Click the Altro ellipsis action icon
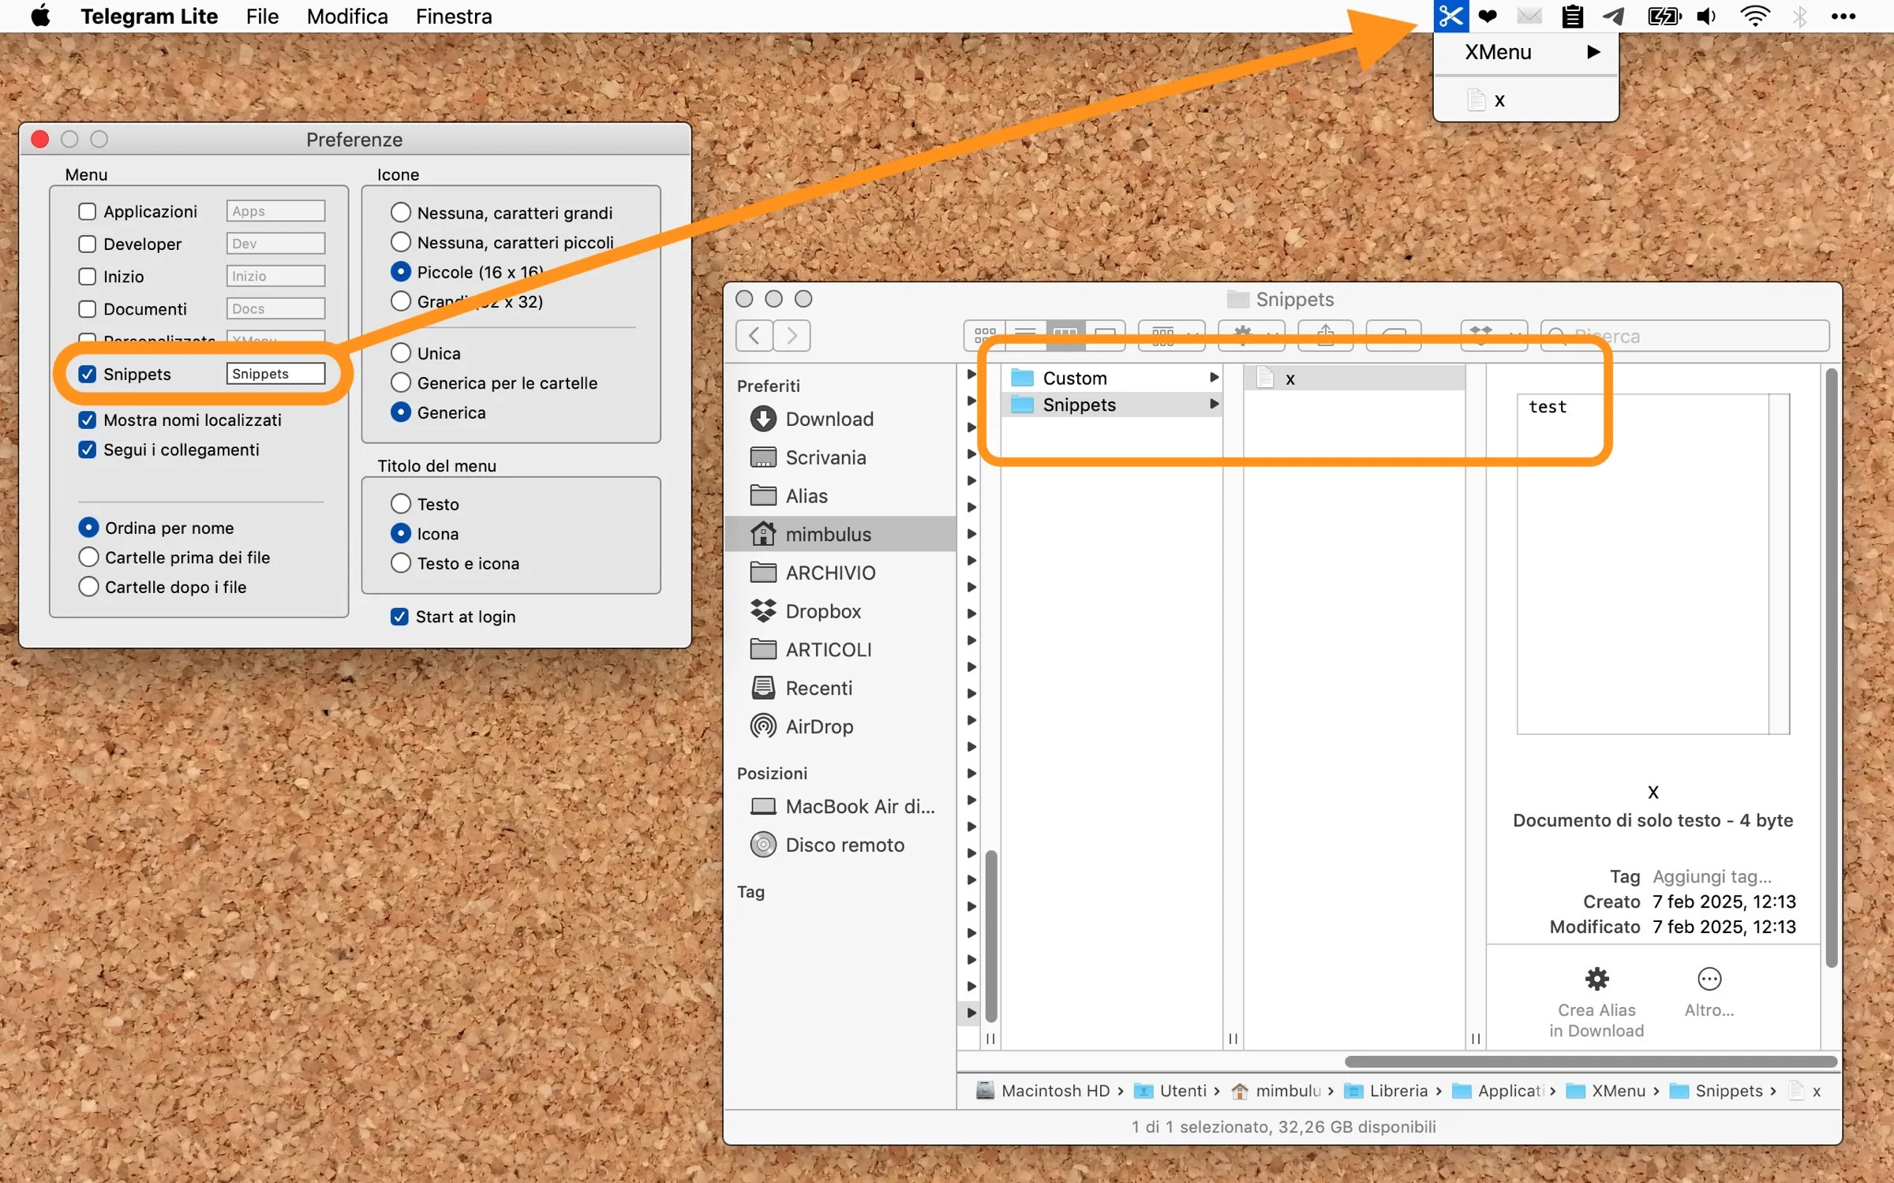Image resolution: width=1894 pixels, height=1183 pixels. tap(1709, 979)
